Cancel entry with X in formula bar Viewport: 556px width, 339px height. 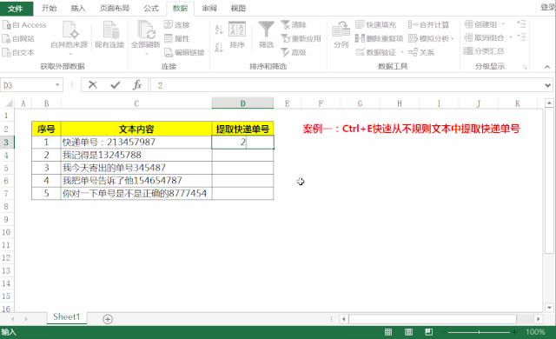(x=93, y=85)
